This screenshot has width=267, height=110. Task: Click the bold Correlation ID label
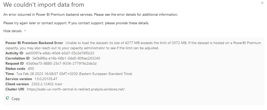click(18, 58)
